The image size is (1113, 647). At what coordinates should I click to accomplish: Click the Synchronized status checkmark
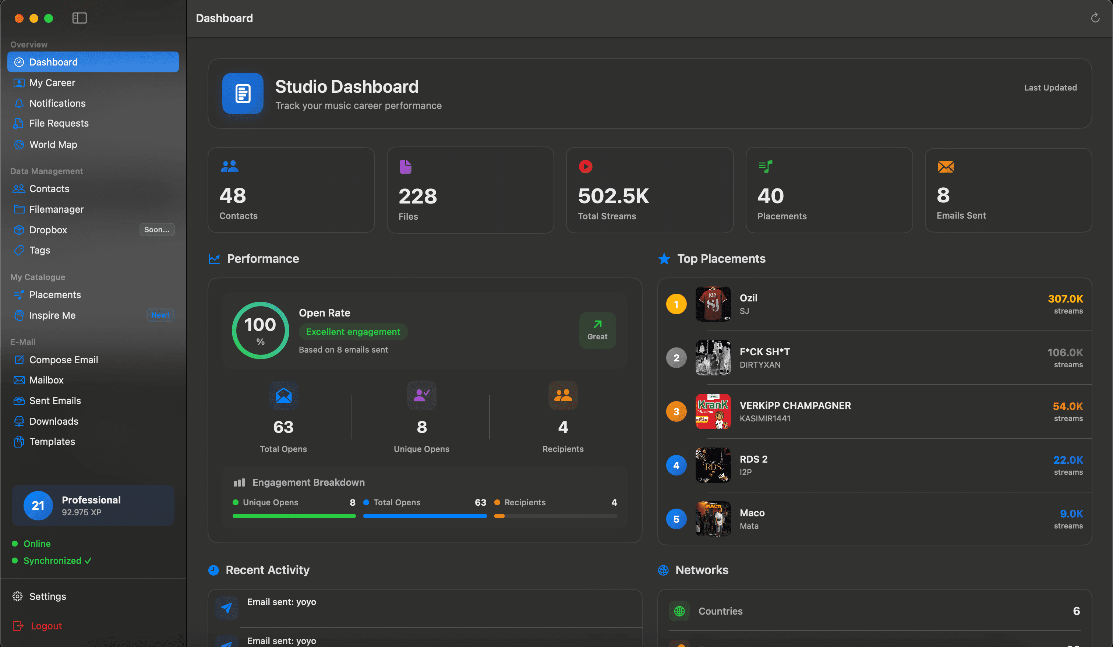(x=88, y=561)
